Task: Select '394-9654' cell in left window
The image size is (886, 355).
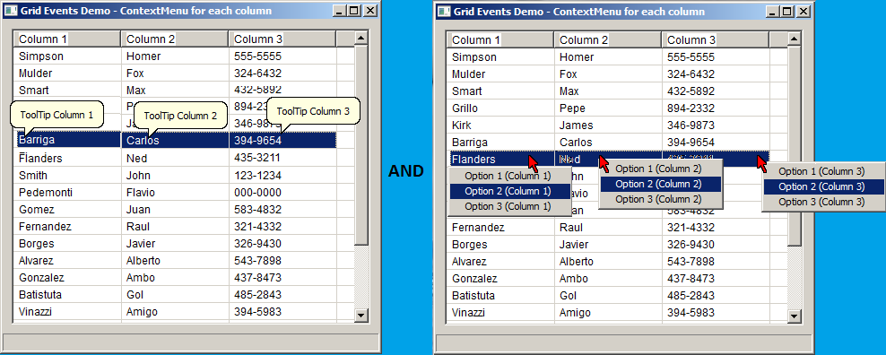Action: (282, 140)
